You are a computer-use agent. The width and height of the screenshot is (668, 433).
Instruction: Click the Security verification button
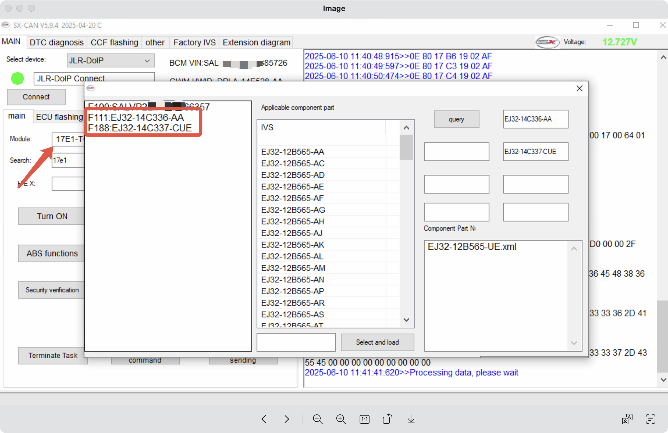(52, 290)
